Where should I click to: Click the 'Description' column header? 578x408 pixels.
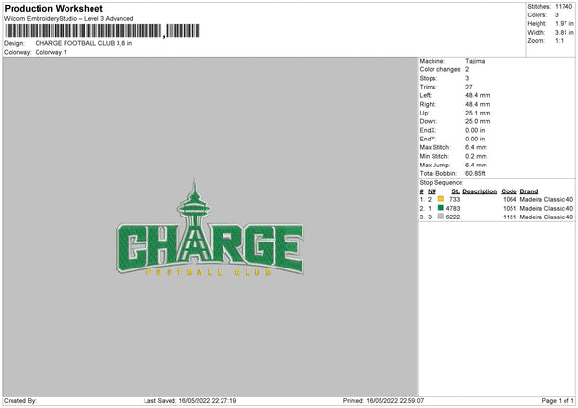[480, 191]
